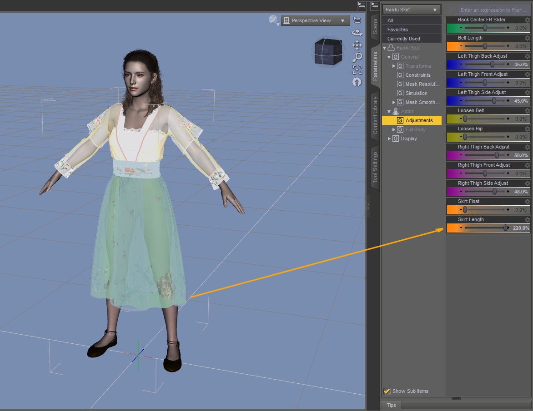The image size is (533, 411).
Task: Click the frame selection icon in viewport
Action: pyautogui.click(x=357, y=69)
